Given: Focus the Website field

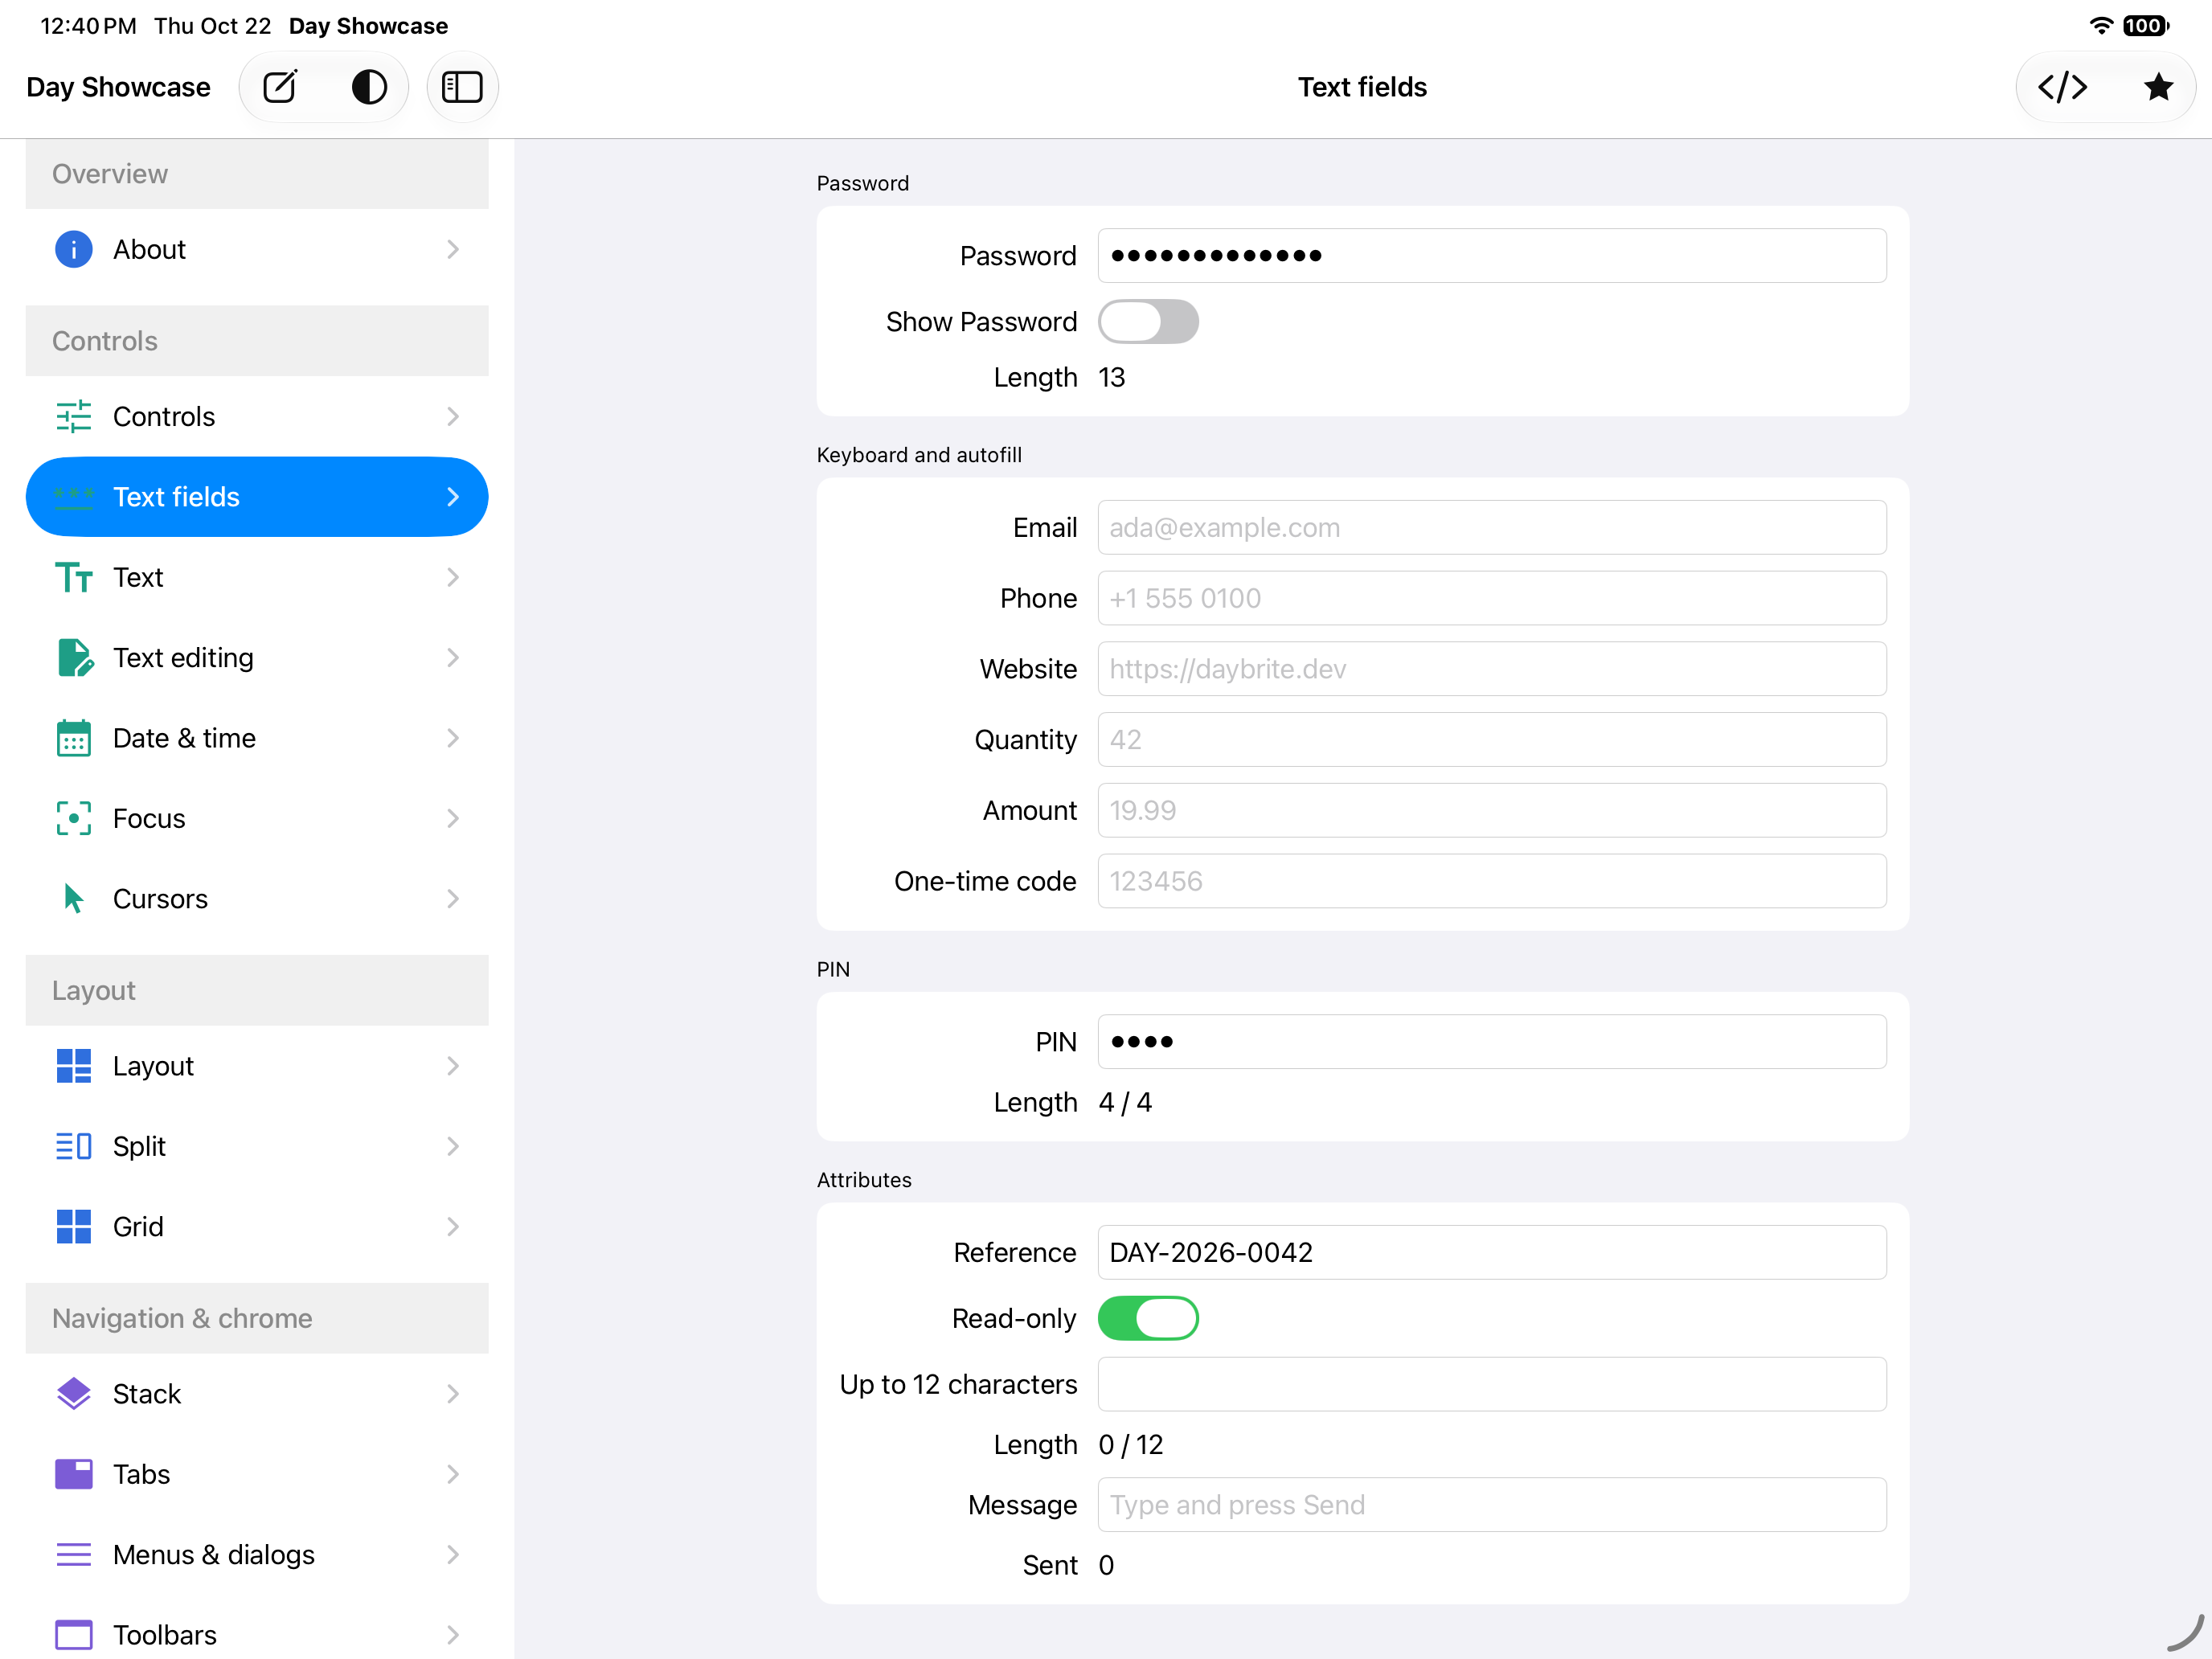Looking at the screenshot, I should (x=1492, y=668).
